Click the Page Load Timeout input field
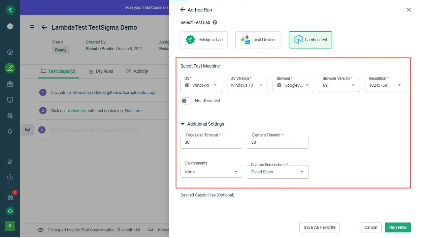Viewport: 423px width, 238px height. [x=211, y=142]
